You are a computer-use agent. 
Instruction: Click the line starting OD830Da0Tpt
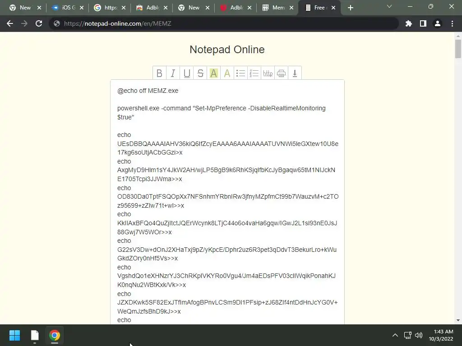tap(228, 201)
